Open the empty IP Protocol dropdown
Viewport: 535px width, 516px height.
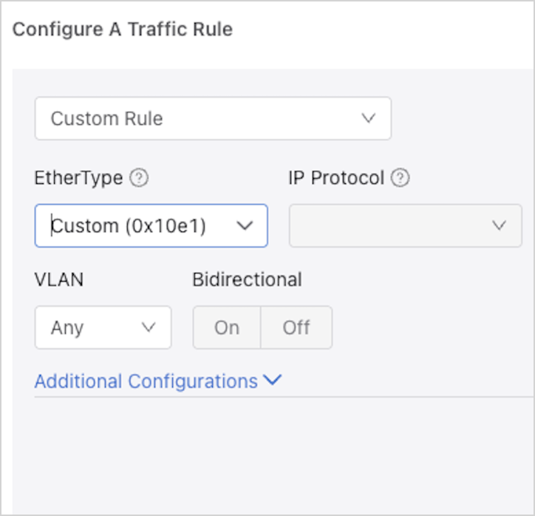[405, 225]
